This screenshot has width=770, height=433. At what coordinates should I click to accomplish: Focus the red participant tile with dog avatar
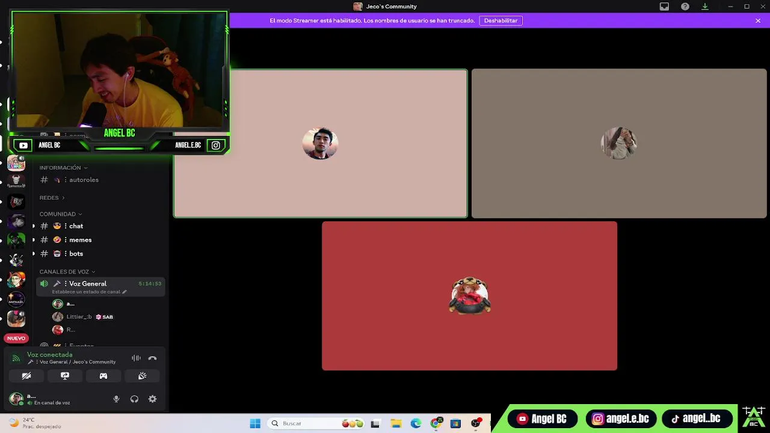pyautogui.click(x=469, y=296)
